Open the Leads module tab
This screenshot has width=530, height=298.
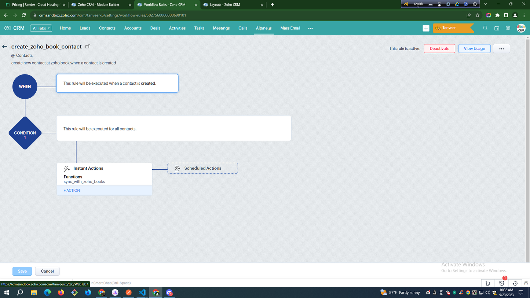pyautogui.click(x=85, y=28)
